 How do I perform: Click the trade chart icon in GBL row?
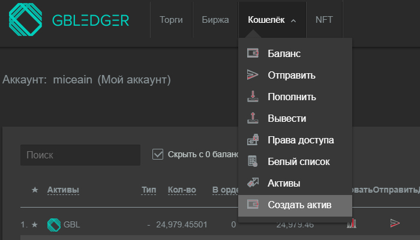point(352,223)
